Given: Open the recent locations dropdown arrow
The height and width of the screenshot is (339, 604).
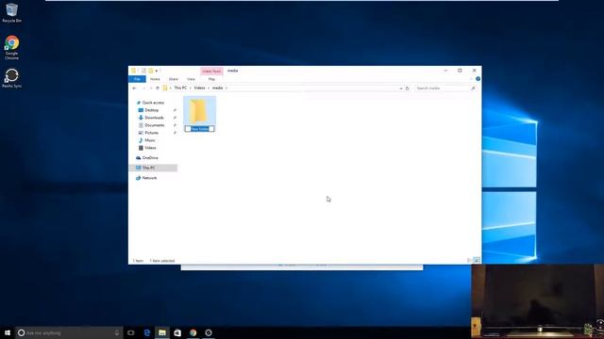Looking at the screenshot, I should tap(151, 89).
